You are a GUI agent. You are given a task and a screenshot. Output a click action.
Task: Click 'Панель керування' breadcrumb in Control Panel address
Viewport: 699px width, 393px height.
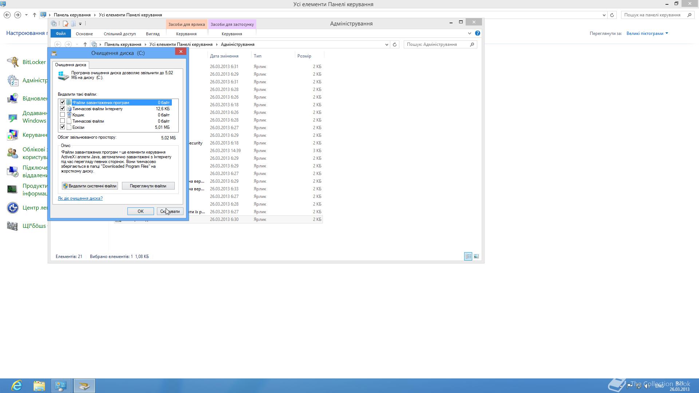point(72,15)
